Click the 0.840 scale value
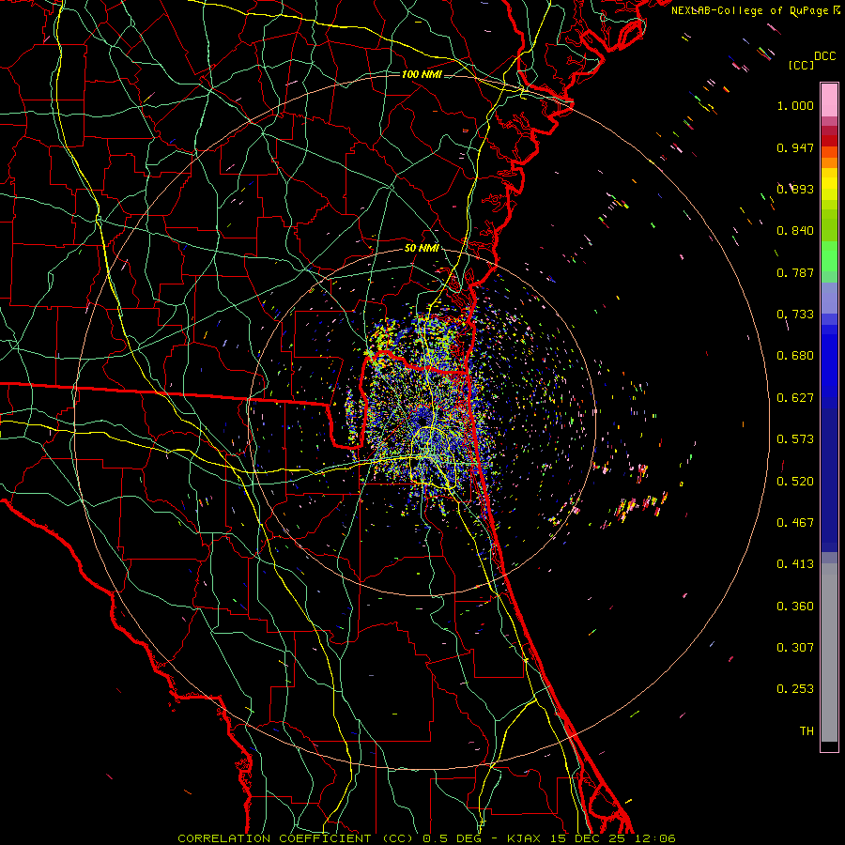The width and height of the screenshot is (845, 845). click(x=795, y=231)
